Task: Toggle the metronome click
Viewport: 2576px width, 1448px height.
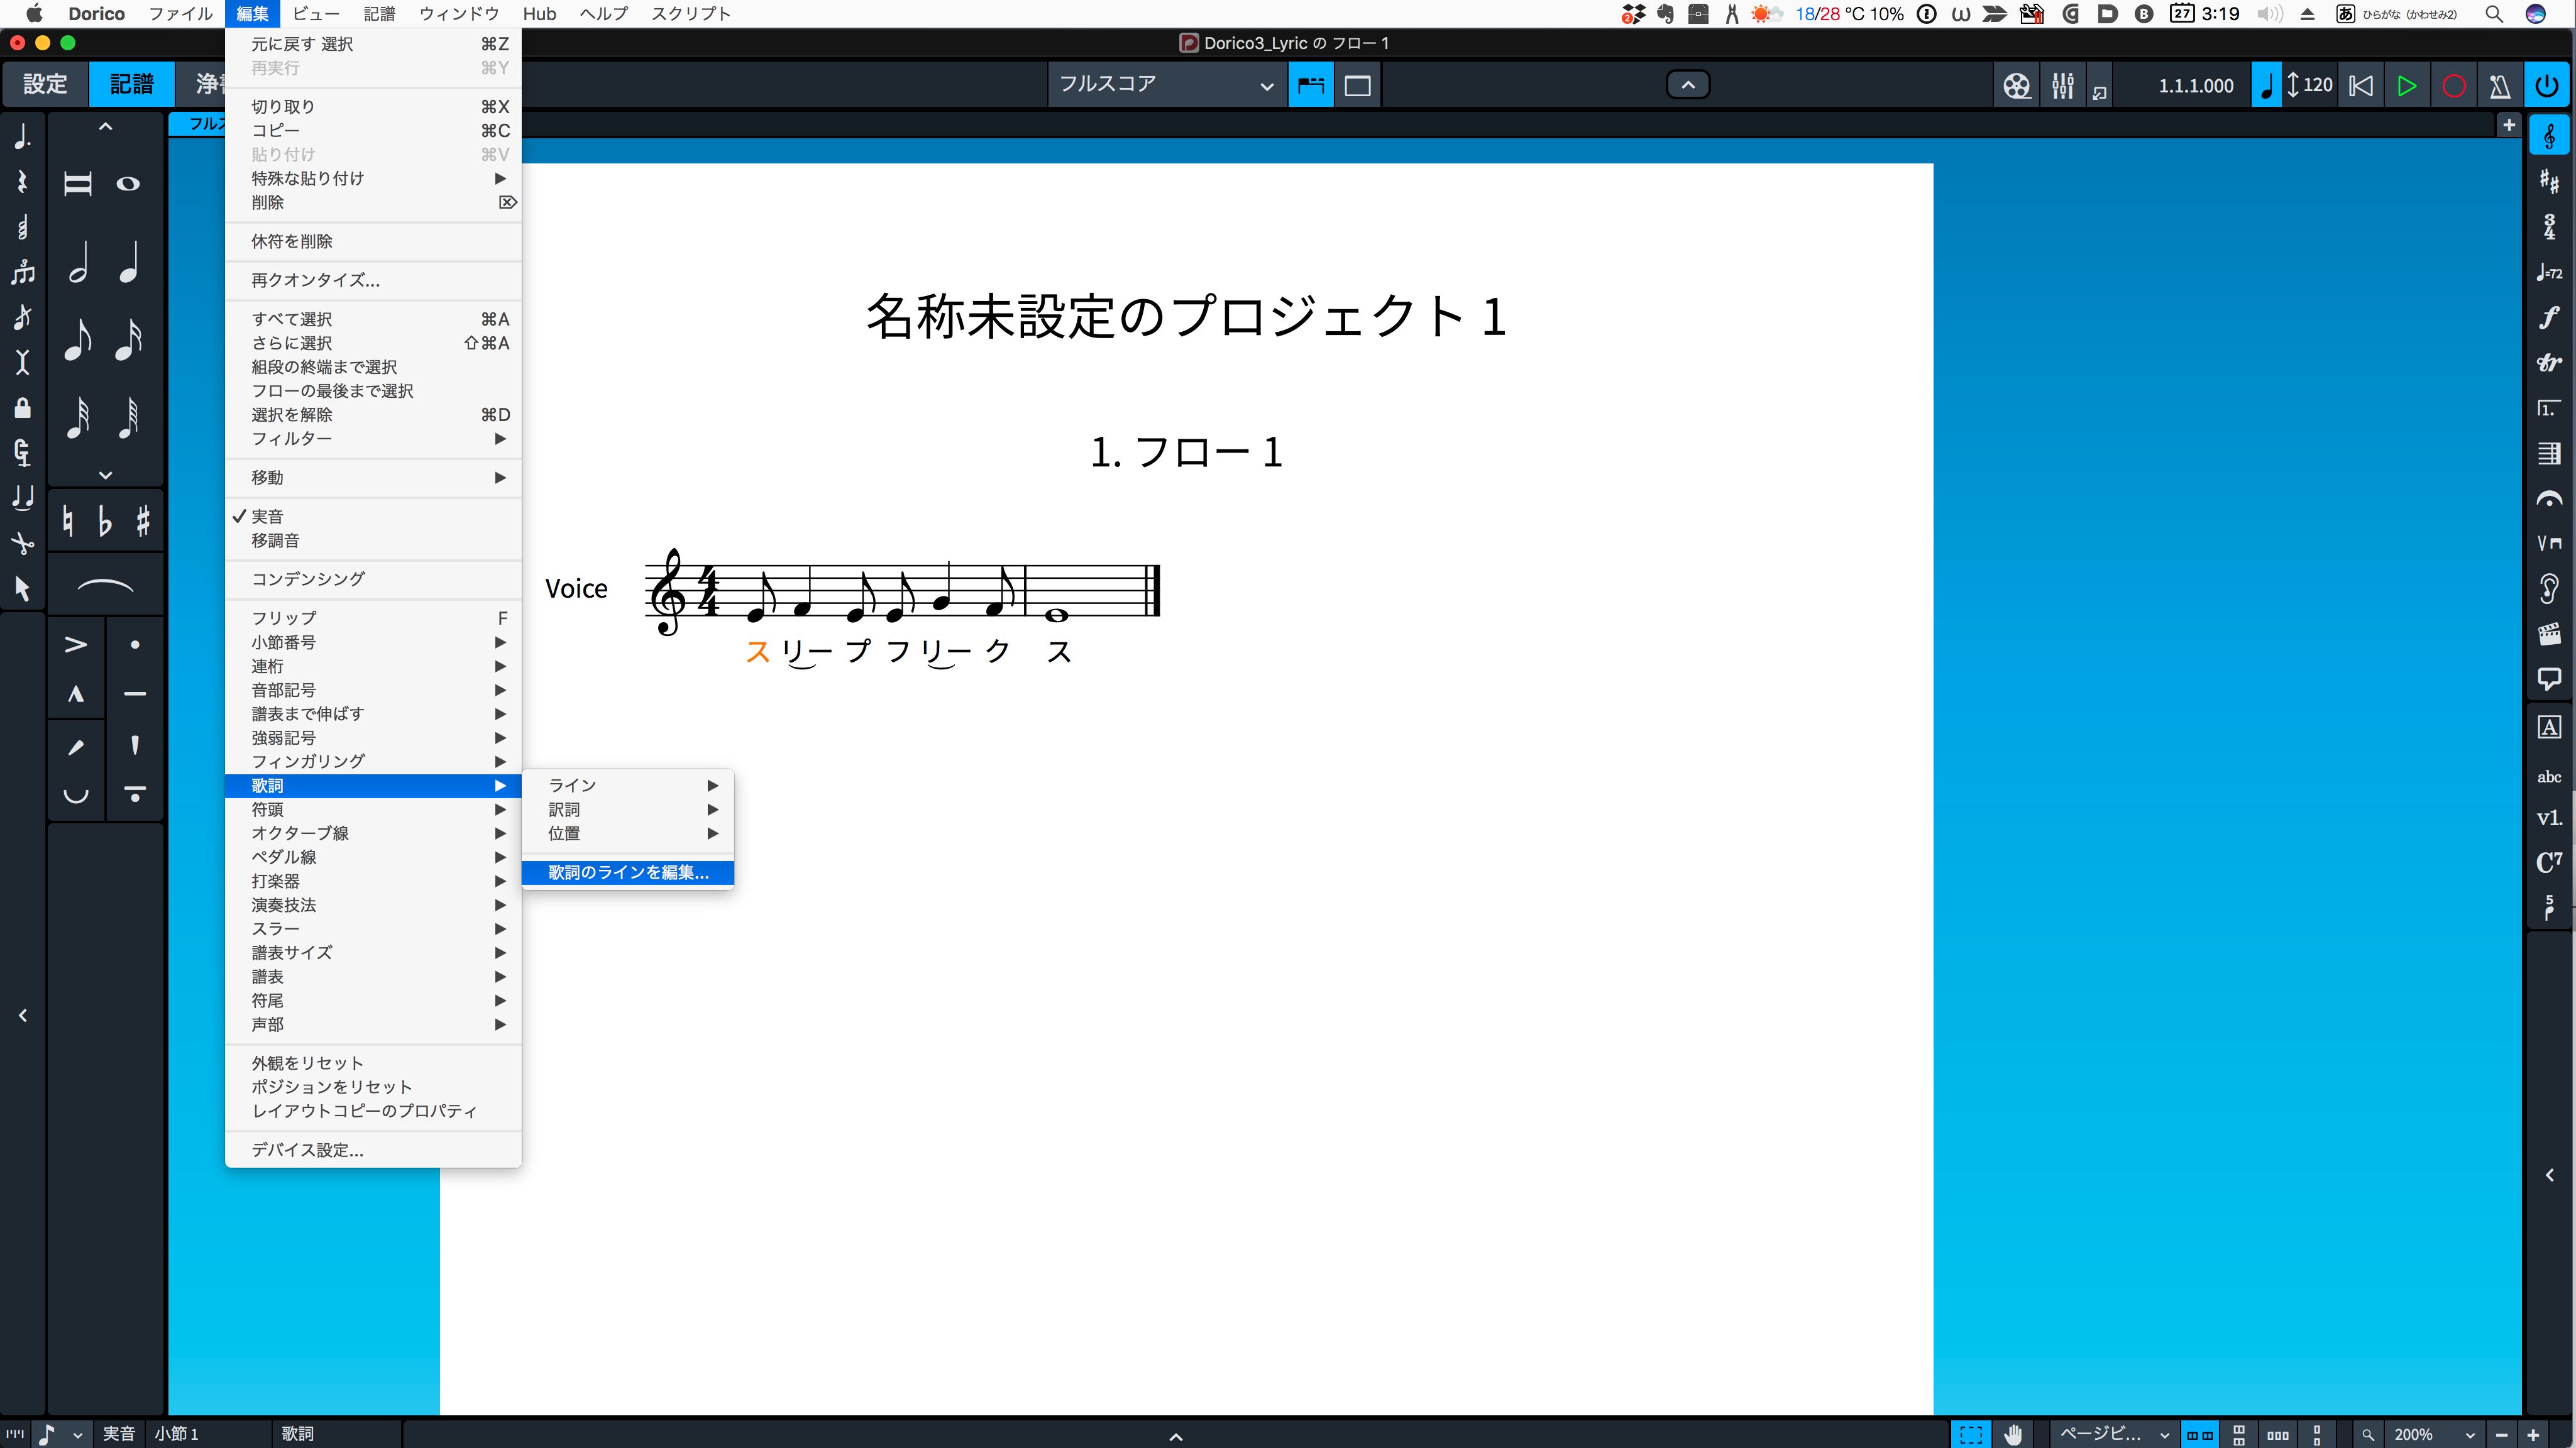Action: [x=2500, y=86]
